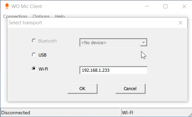Confirm transport with the OK button
This screenshot has height=117, width=192.
[83, 89]
